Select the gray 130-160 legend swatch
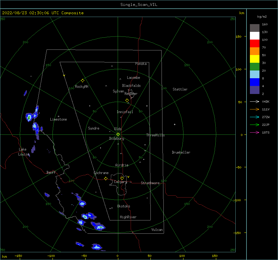Image resolution: width=278 pixels, height=260 pixels. pos(255,28)
